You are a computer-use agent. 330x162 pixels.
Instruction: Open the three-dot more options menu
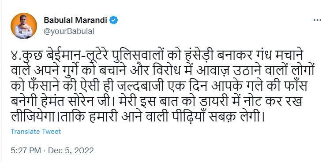point(317,20)
